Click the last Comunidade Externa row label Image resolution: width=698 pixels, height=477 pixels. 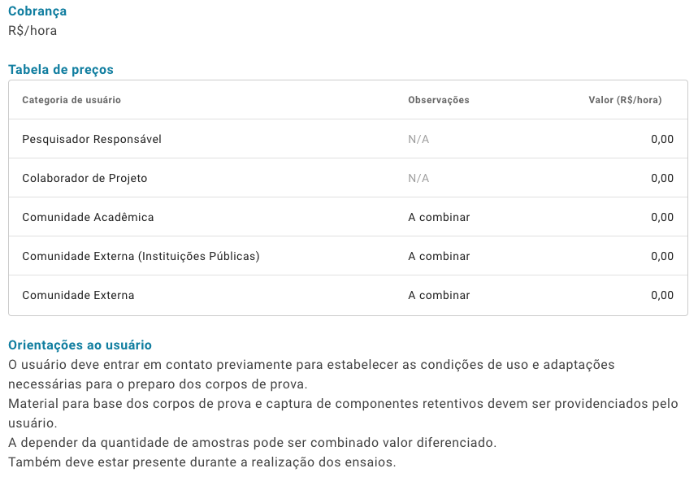[x=78, y=295]
